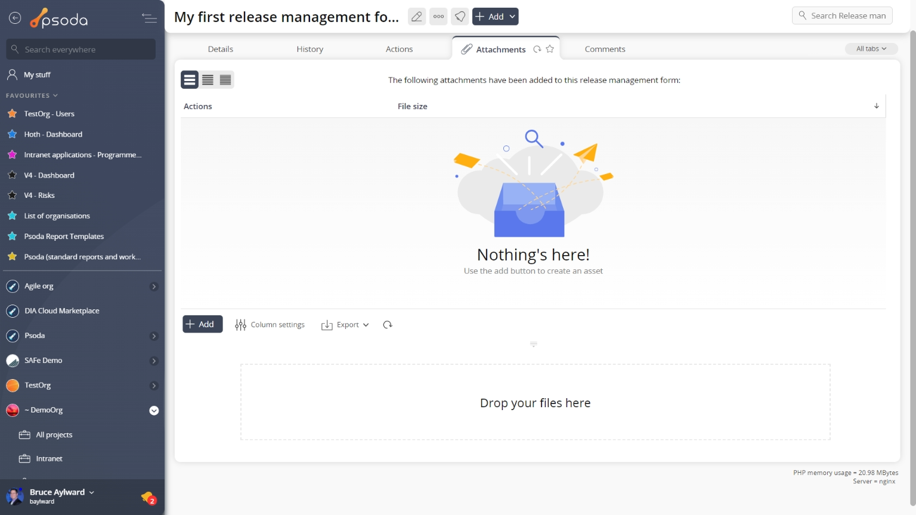Open the notifications icon with badge 2
The height and width of the screenshot is (515, 916).
pyautogui.click(x=148, y=498)
